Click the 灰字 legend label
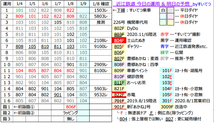214x123 pixels. [165, 59]
